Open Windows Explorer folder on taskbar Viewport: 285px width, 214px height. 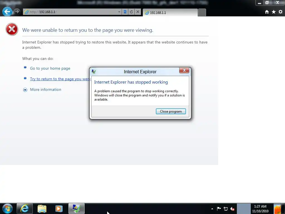tap(42, 209)
